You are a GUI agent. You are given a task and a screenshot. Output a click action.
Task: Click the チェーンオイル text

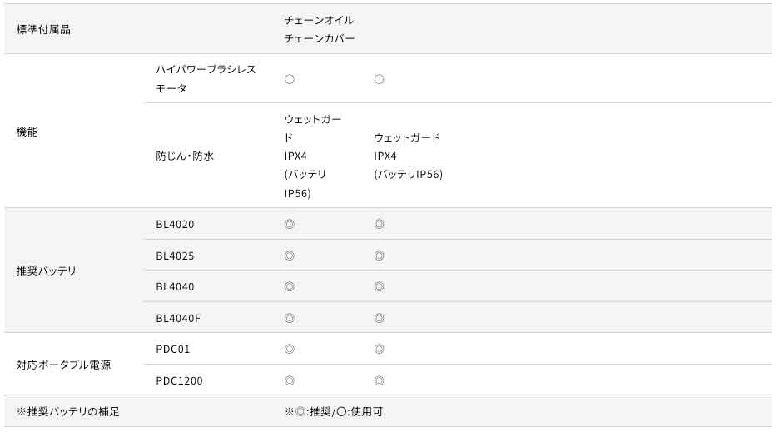319,20
